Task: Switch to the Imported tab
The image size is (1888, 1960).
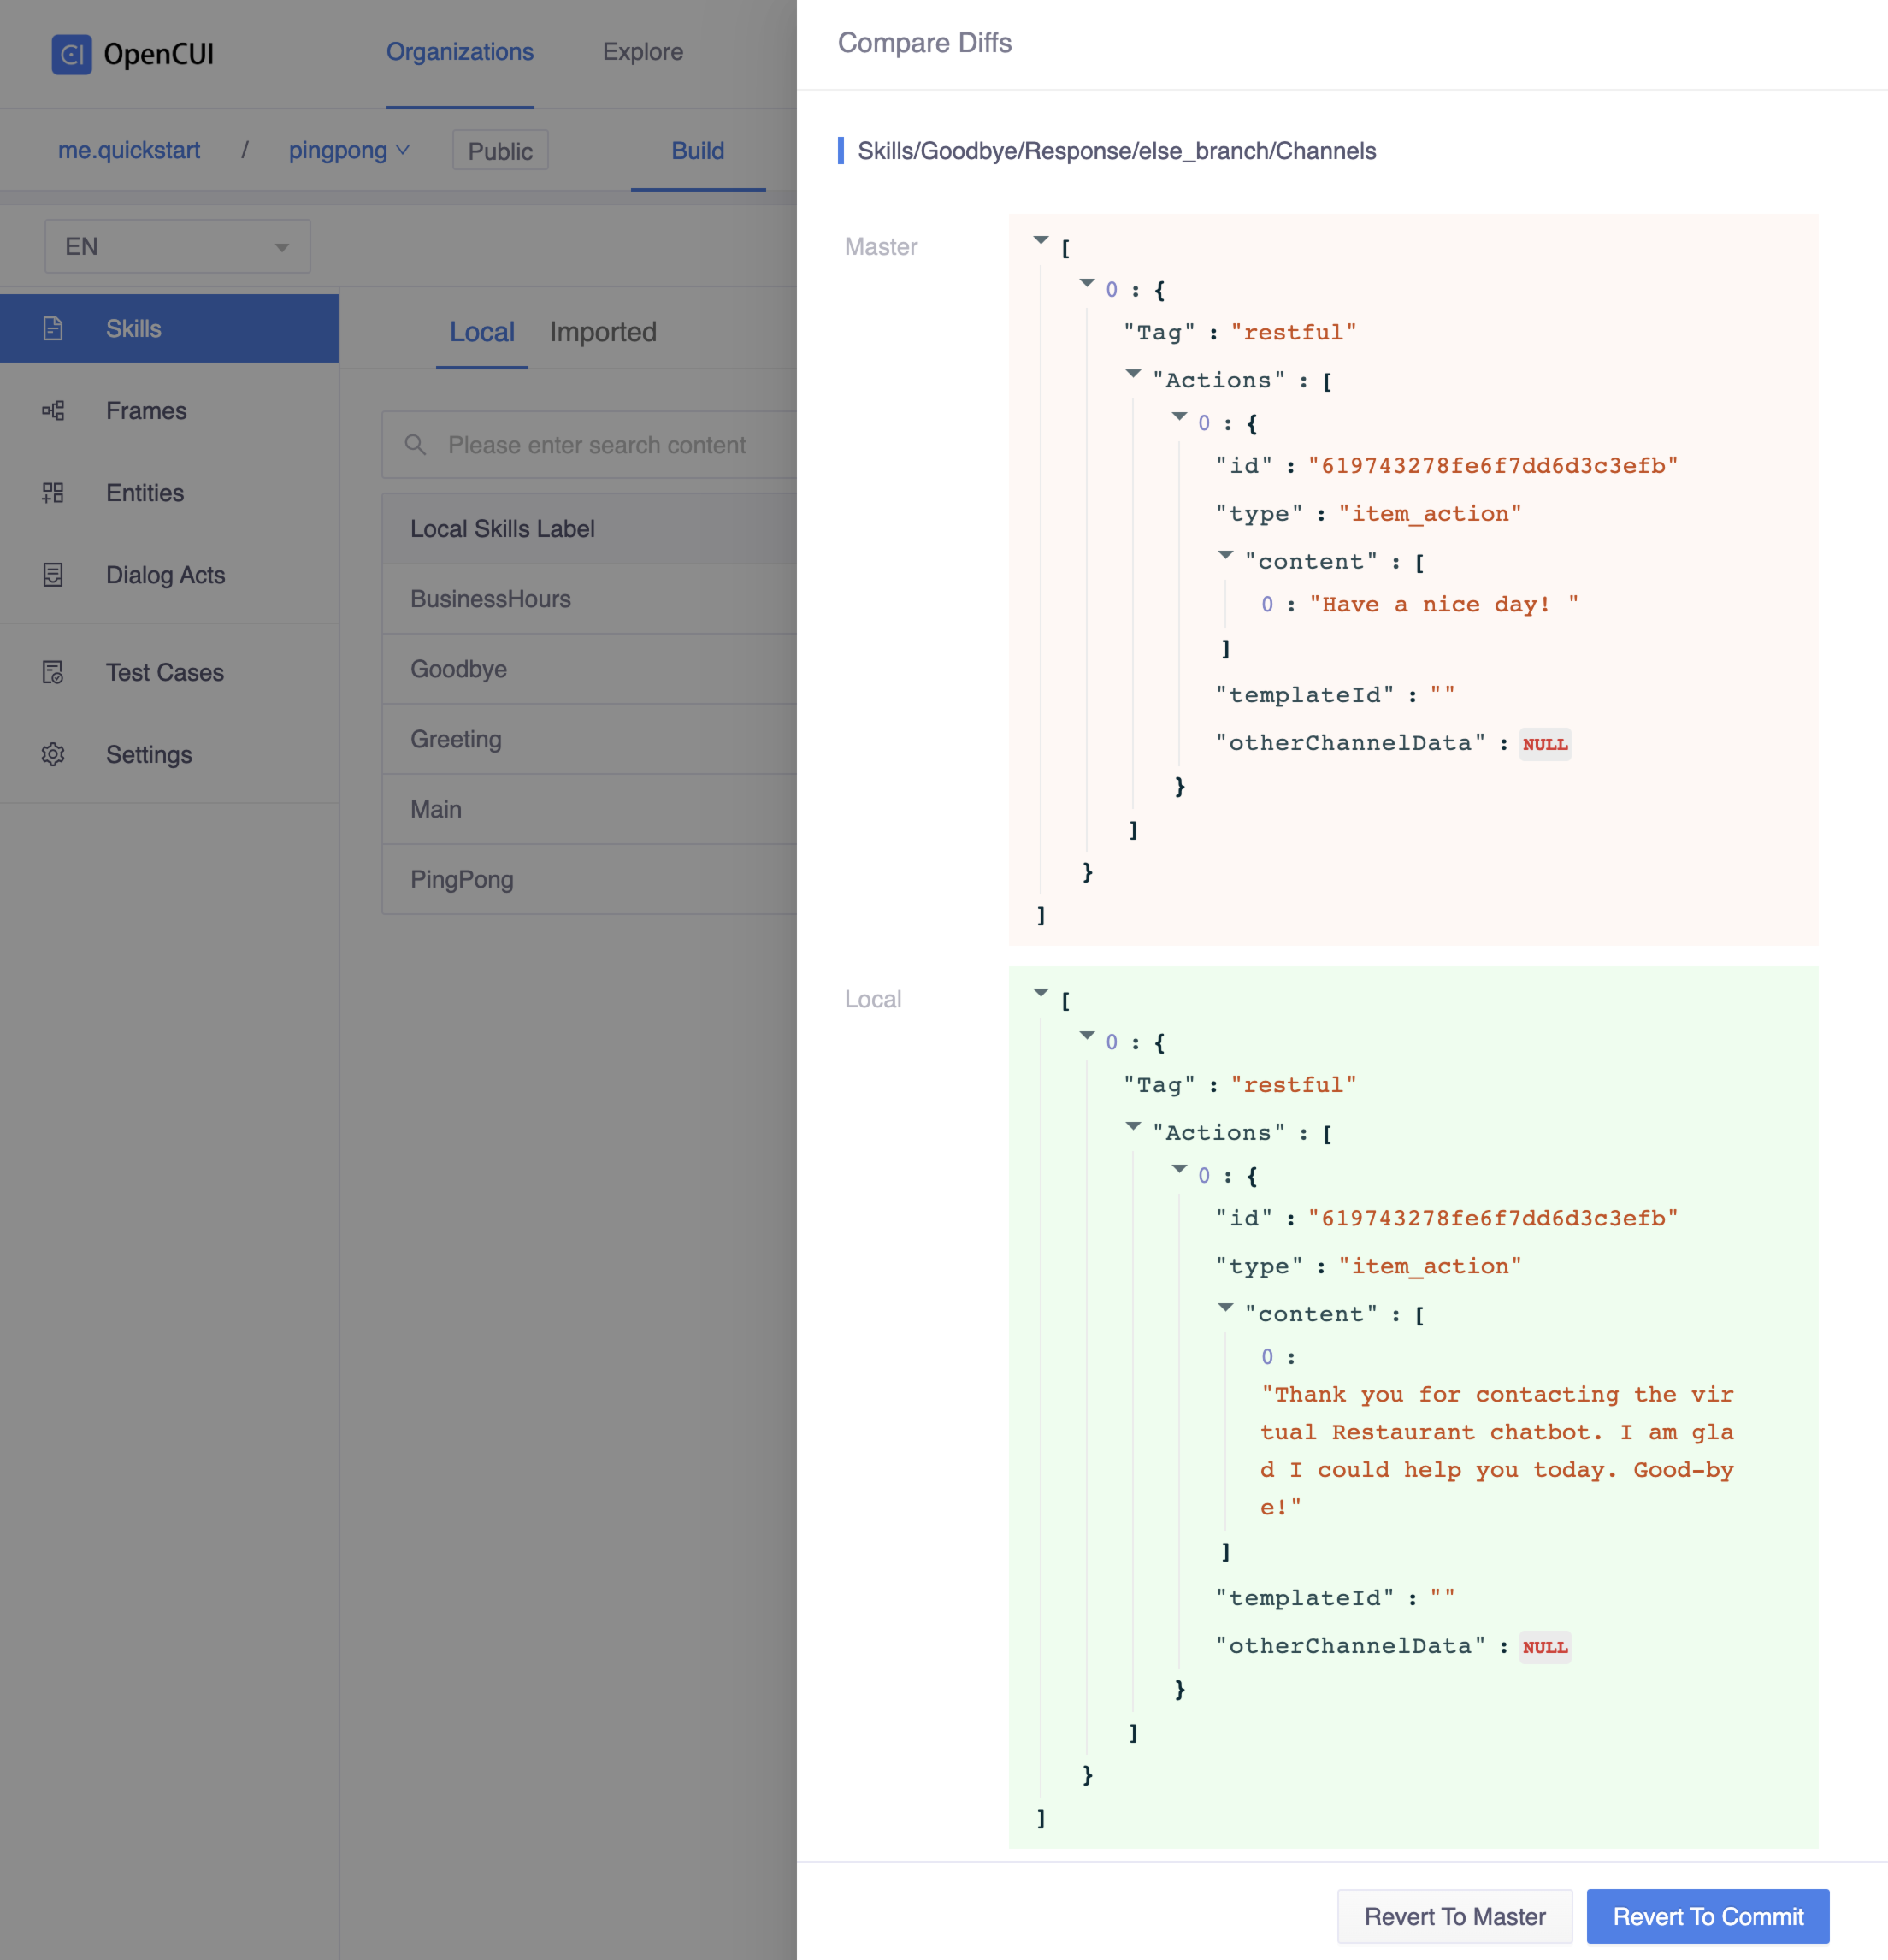Action: coord(602,332)
